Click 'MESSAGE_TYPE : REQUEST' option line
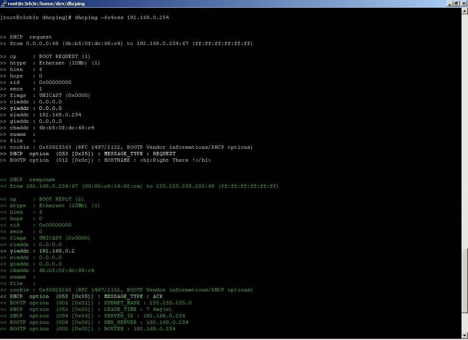Image resolution: width=468 pixels, height=340 pixels. click(x=88, y=154)
